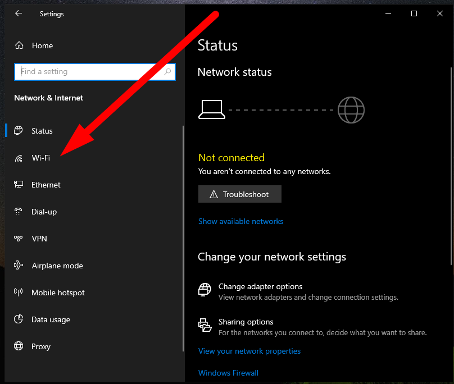454x384 pixels.
Task: Click 'Change your network settings' heading
Action: point(272,257)
